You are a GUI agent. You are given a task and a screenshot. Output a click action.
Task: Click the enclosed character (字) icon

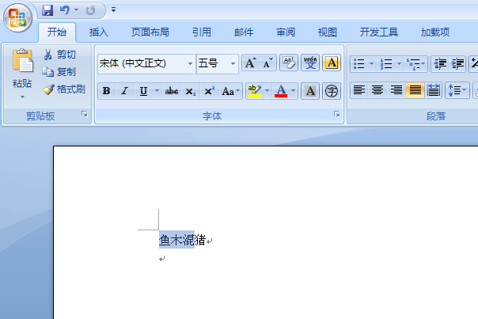(332, 91)
